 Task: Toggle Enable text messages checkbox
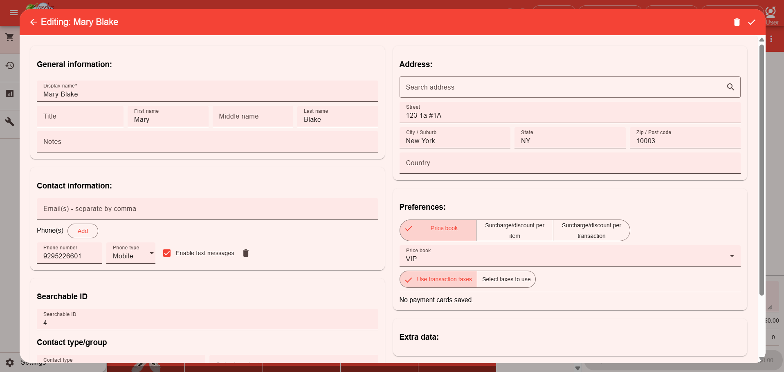click(x=167, y=253)
